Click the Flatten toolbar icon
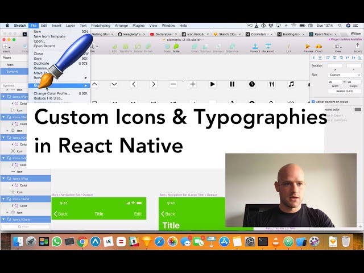Viewport: 364px width, 273px height. (148, 47)
